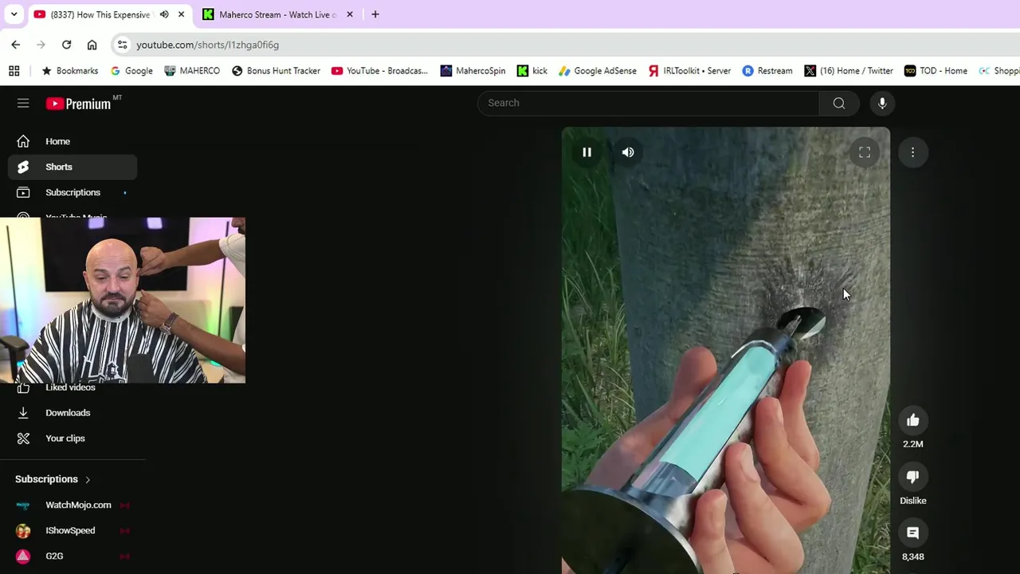
Task: Open YouTube Broadcast bookmark
Action: 380,71
